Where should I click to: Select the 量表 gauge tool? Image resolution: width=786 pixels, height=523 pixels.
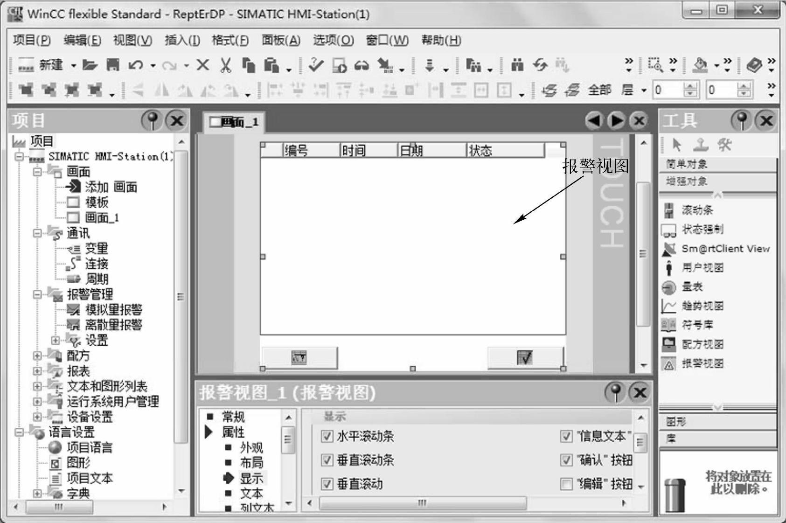(x=683, y=287)
